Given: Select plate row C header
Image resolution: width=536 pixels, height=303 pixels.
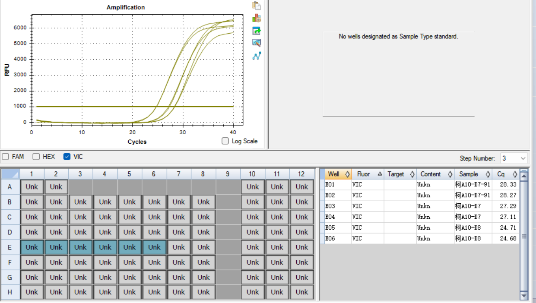Looking at the screenshot, I should [10, 217].
